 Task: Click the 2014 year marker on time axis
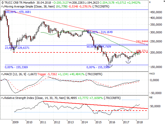pos(85,122)
